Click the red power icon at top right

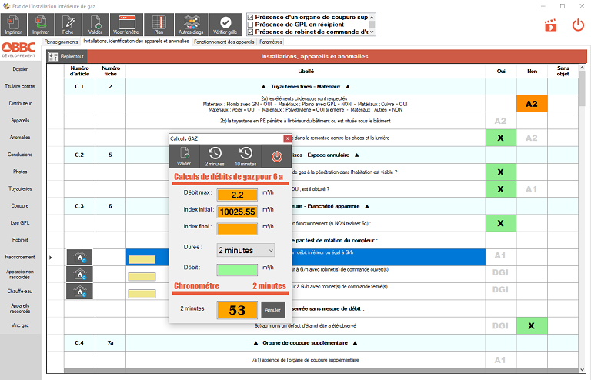(578, 25)
